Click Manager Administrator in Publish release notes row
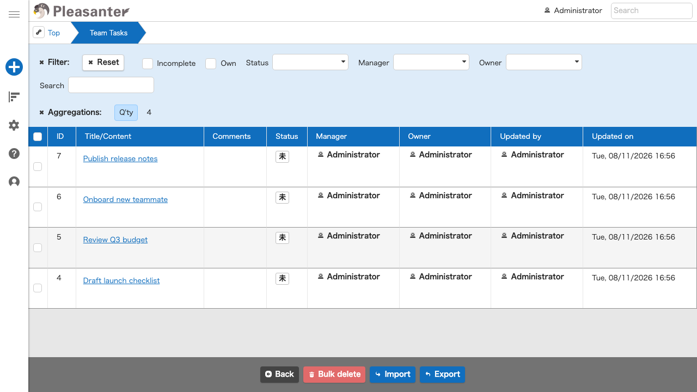697x392 pixels. (x=349, y=155)
